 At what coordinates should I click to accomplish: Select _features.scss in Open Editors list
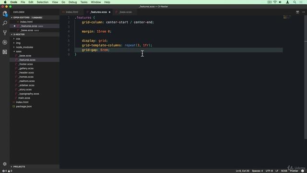point(29,26)
